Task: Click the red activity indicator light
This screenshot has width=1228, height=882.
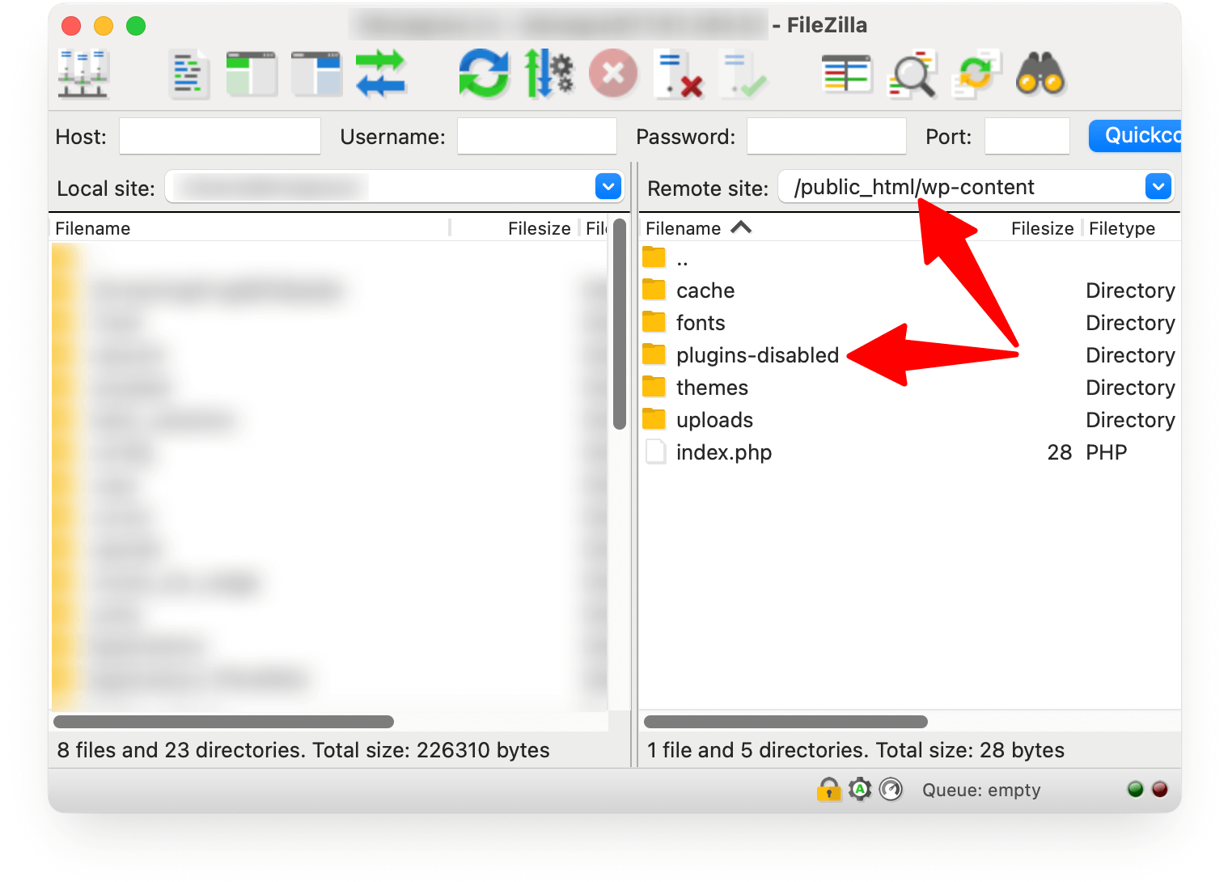Action: click(1159, 789)
